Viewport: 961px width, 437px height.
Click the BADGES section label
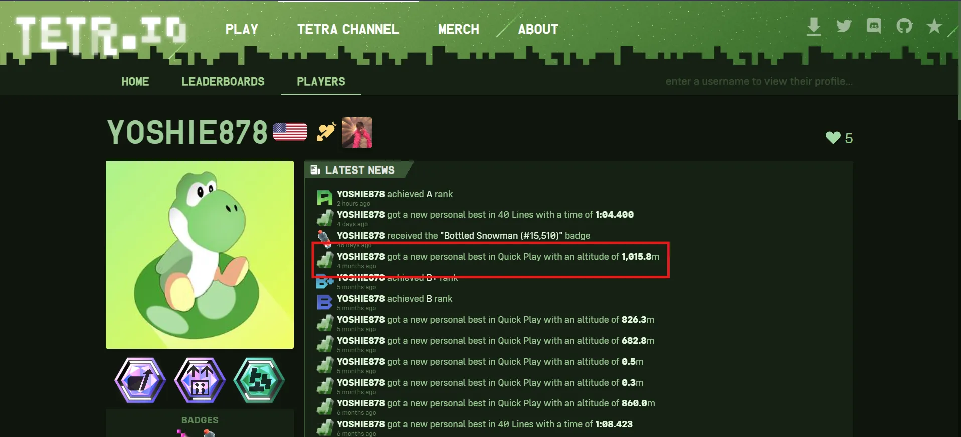pyautogui.click(x=200, y=420)
